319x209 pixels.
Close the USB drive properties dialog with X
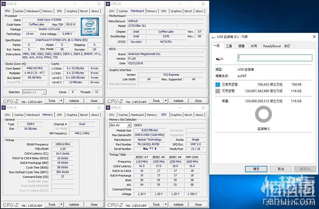click(x=314, y=36)
